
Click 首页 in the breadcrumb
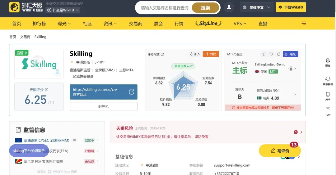click(12, 37)
